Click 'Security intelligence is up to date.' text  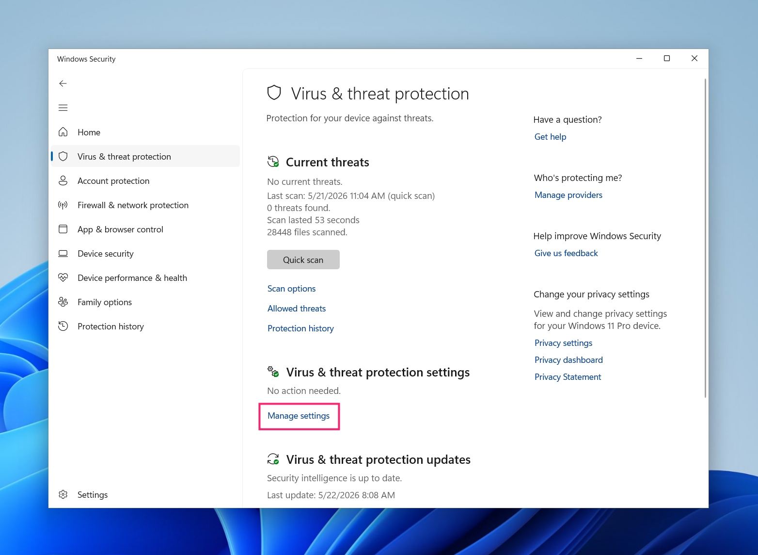(x=334, y=478)
